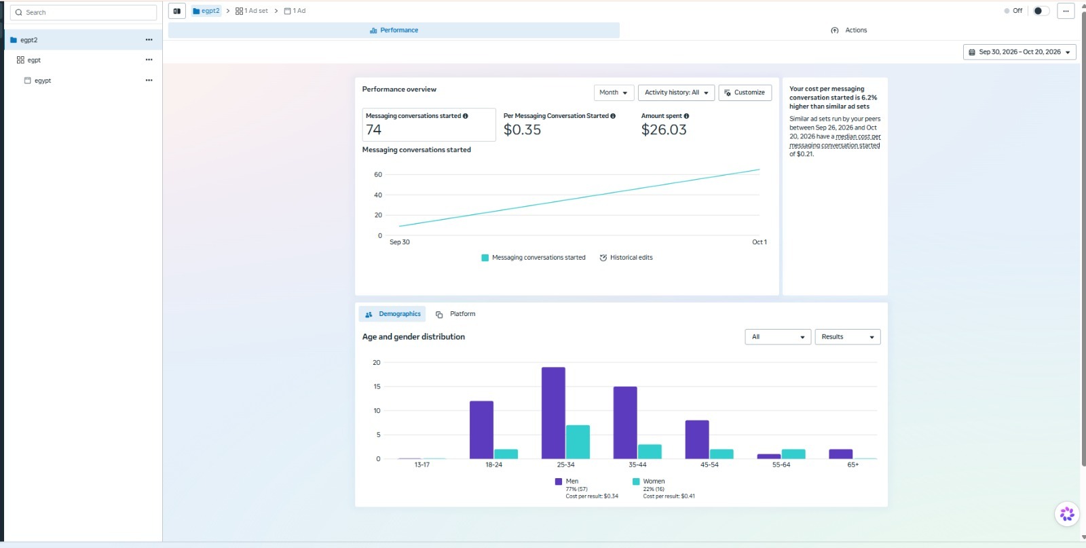The image size is (1086, 548).
Task: Toggle the campaign Off switch
Action: [1041, 11]
